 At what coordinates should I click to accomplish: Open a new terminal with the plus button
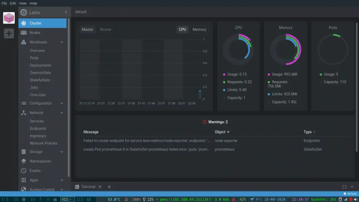pyautogui.click(x=109, y=187)
